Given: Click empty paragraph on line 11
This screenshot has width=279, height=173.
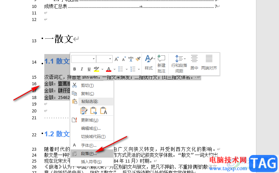Looking at the screenshot, I should tap(46, 13).
